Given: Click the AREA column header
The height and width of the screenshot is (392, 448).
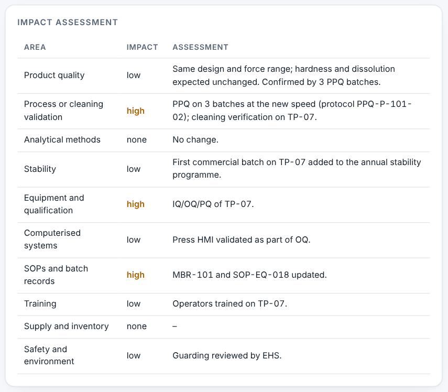Looking at the screenshot, I should click(x=35, y=47).
